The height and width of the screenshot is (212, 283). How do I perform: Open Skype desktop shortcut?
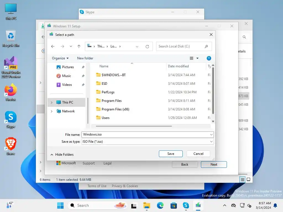(x=11, y=119)
